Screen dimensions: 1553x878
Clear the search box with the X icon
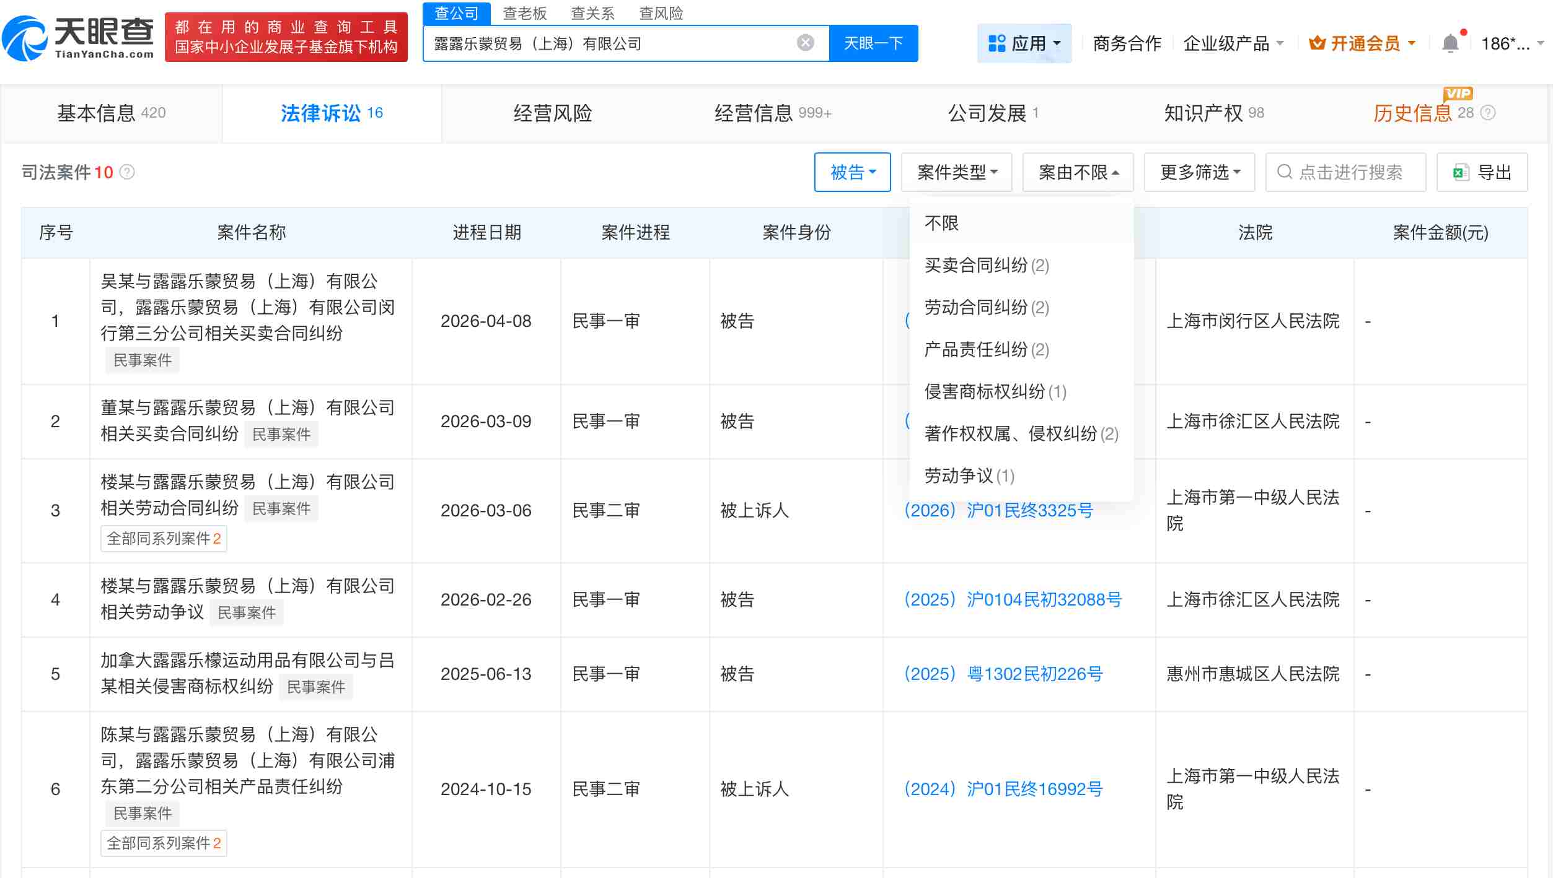pos(804,41)
